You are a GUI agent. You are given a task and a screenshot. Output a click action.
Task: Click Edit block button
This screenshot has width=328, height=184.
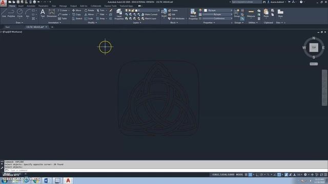point(172,14)
